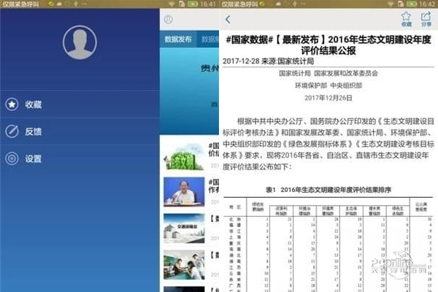Favorite article with top-right 收藏 star
Viewport: 438px width, 292px height.
[x=406, y=19]
